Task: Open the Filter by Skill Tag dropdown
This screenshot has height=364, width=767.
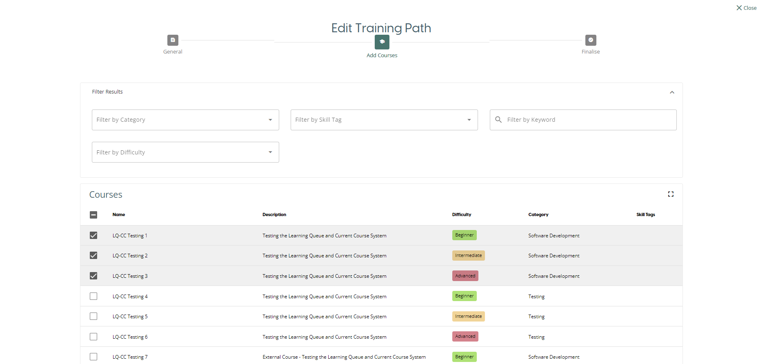Action: tap(384, 120)
